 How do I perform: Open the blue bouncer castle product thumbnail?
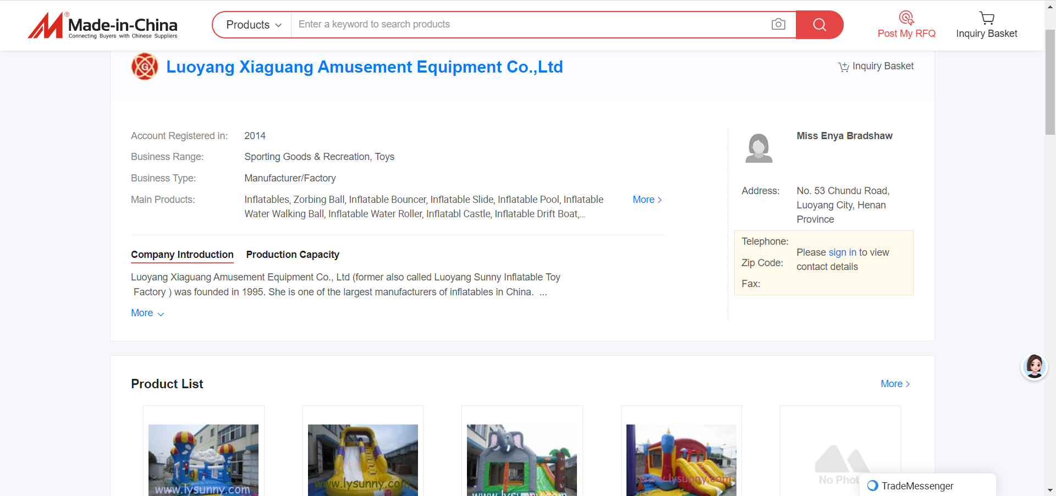coord(204,460)
